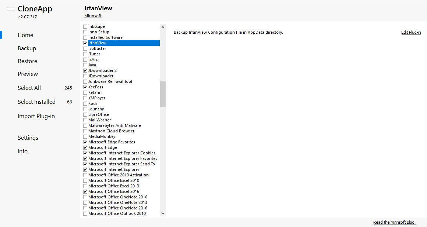Viewport: 427px width, 227px height.
Task: Click the Select All count 245
Action: 68,88
